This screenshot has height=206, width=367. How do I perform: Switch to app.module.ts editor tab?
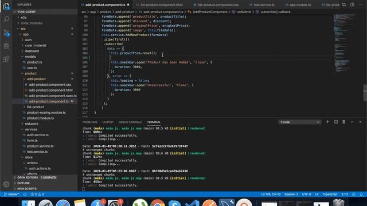tap(300, 5)
